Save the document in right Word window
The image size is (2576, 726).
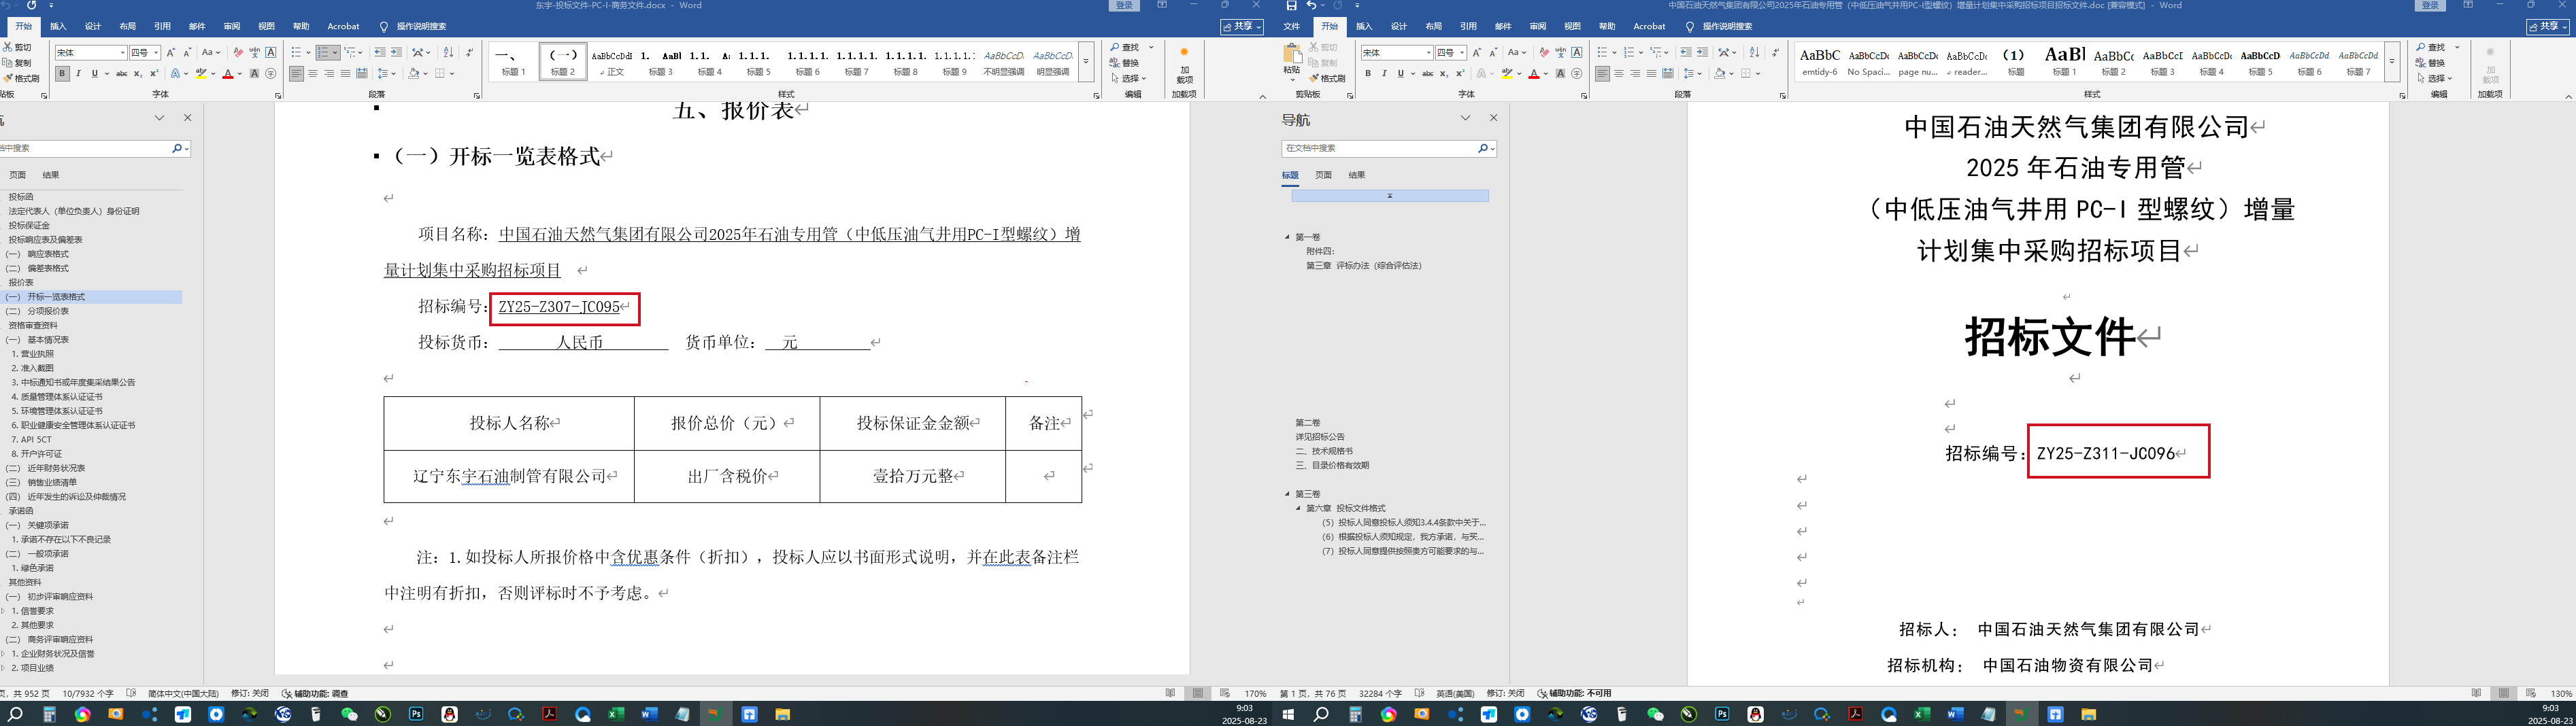pyautogui.click(x=1291, y=6)
